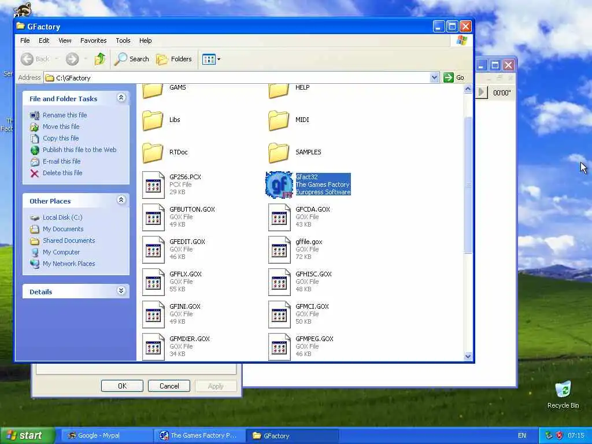This screenshot has width=592, height=444.
Task: Open the HELP folder
Action: pyautogui.click(x=279, y=91)
